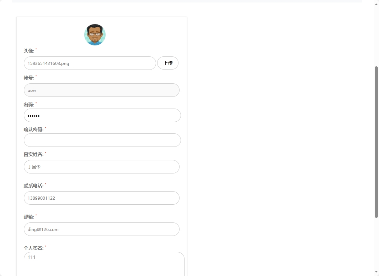This screenshot has height=276, width=379.
Task: Click the scrollbar down arrow
Action: 377,272
